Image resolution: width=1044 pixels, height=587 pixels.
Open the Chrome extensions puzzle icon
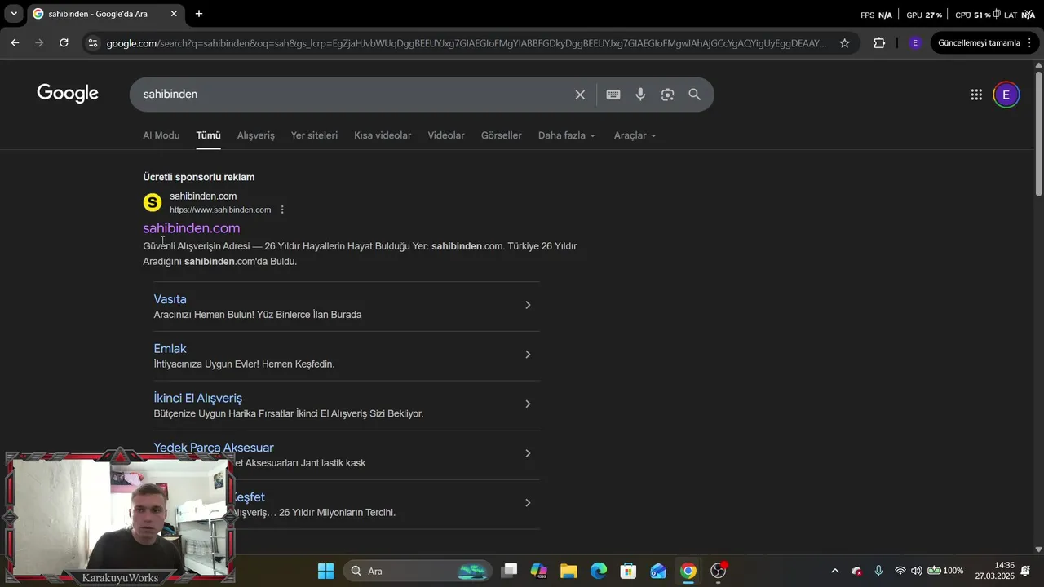(879, 42)
